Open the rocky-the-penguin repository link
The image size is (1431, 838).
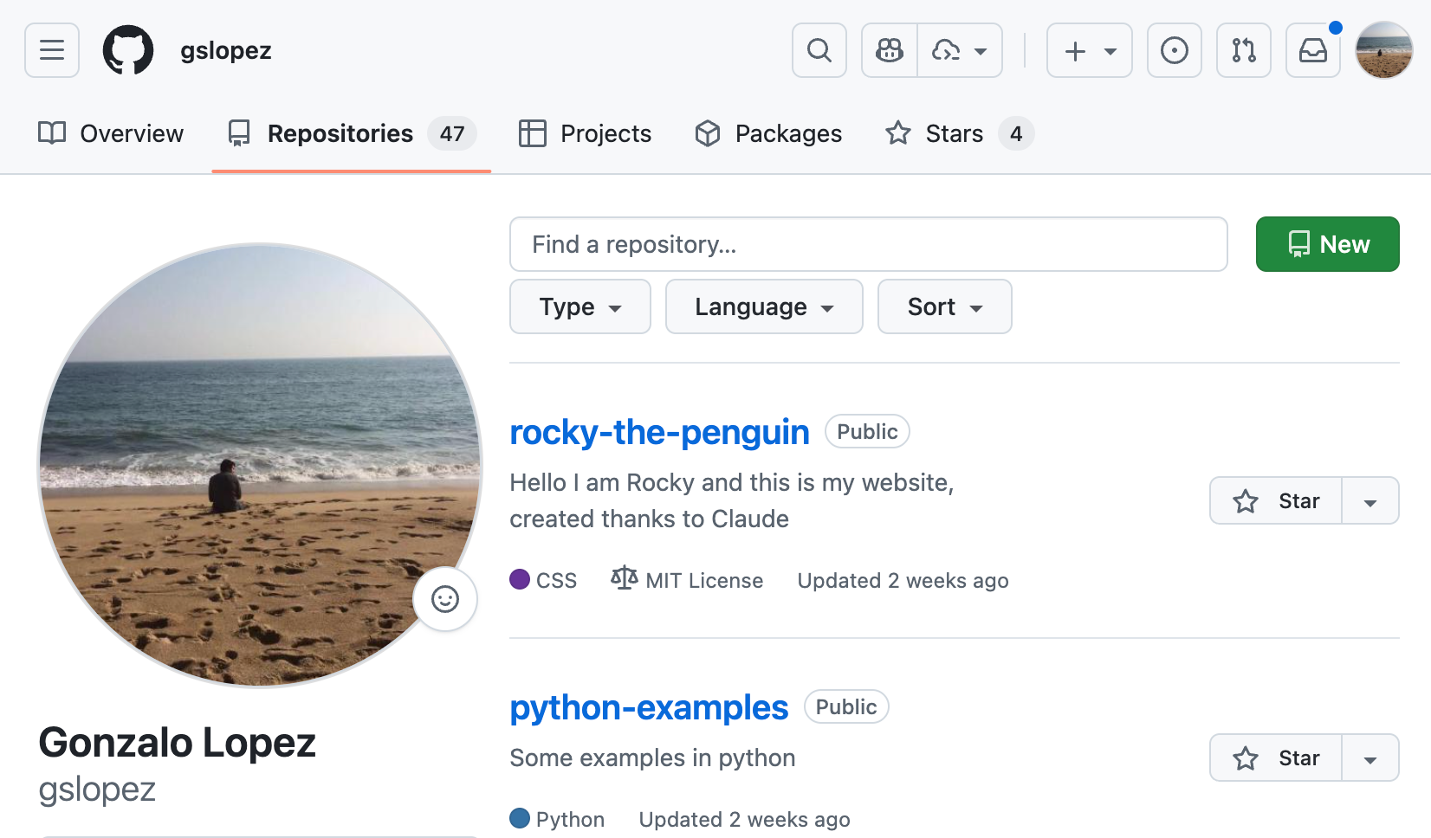659,432
